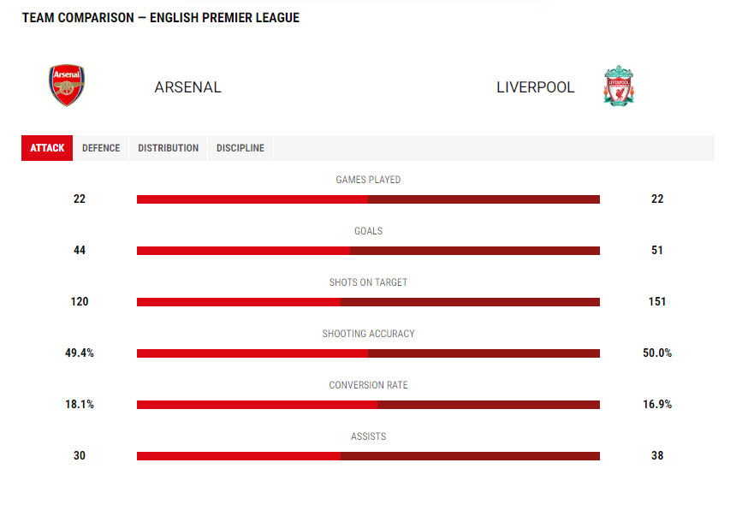Click the Shooting Accuracy label
The height and width of the screenshot is (522, 736).
click(368, 334)
